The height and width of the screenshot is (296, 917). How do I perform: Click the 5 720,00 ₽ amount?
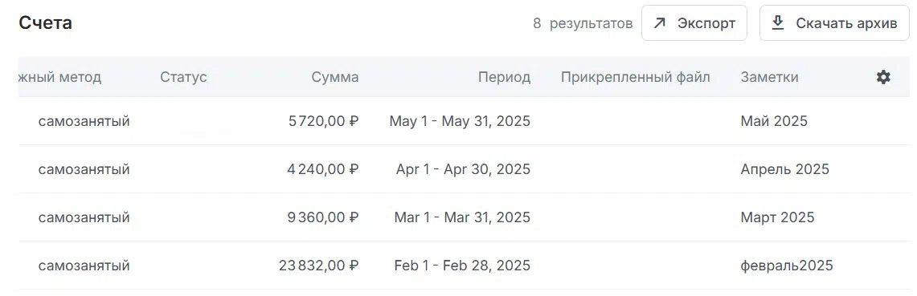coord(323,121)
